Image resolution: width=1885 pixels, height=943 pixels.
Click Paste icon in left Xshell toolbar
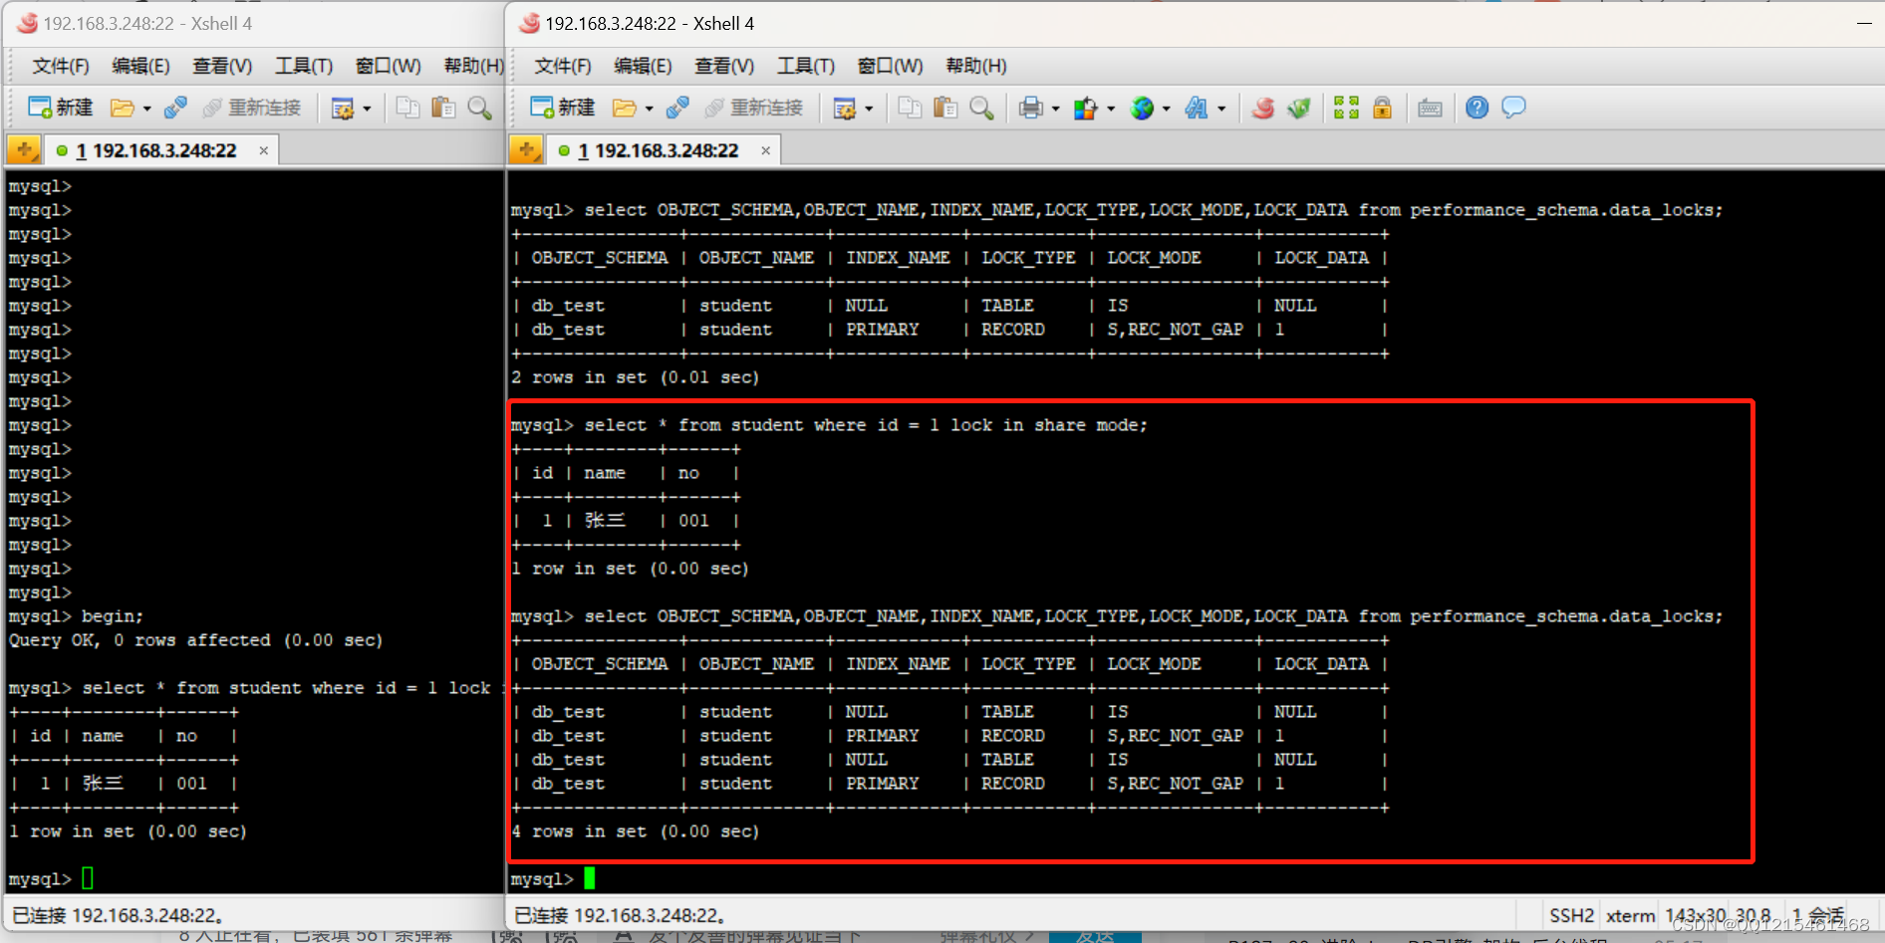(x=443, y=108)
